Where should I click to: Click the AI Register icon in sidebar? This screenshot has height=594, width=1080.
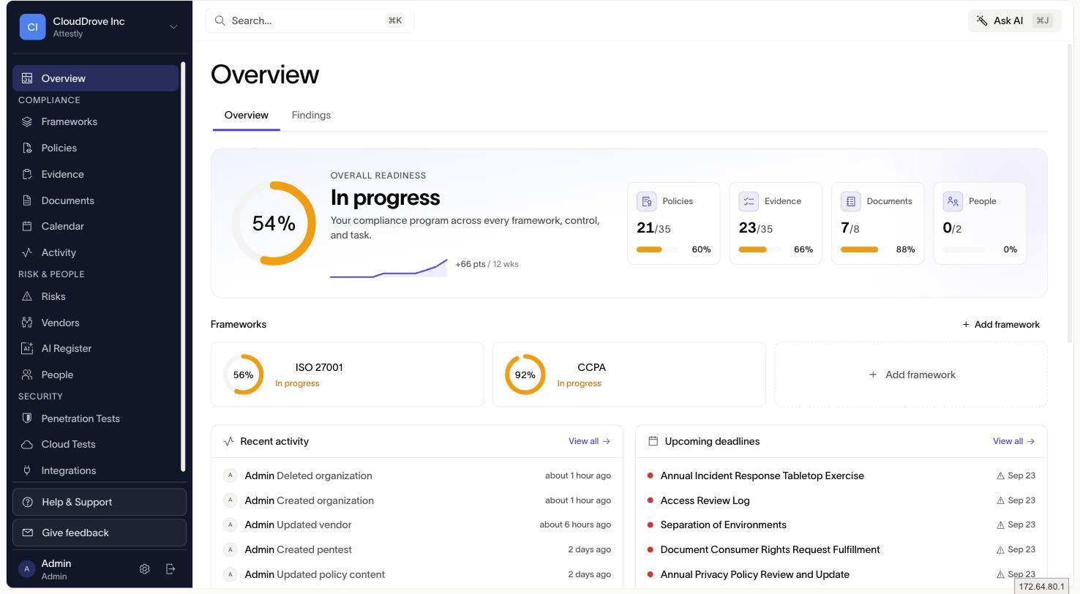[27, 348]
